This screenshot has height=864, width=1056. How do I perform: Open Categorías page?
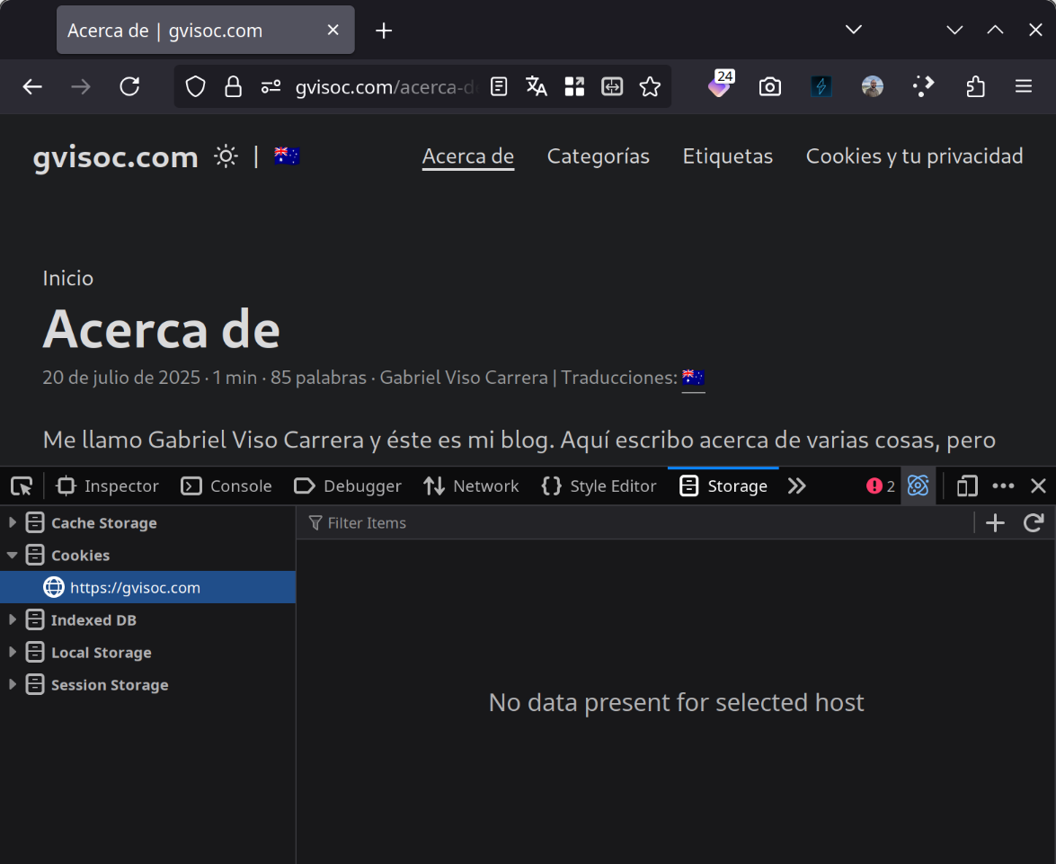[598, 156]
